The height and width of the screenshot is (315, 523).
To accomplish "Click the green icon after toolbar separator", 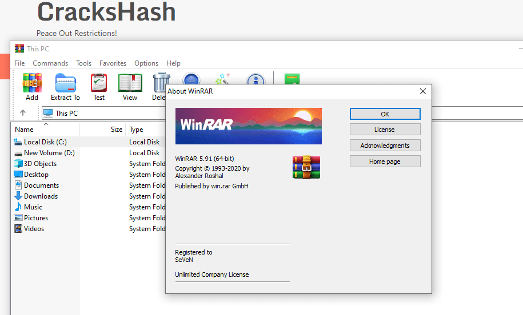I will point(292,79).
